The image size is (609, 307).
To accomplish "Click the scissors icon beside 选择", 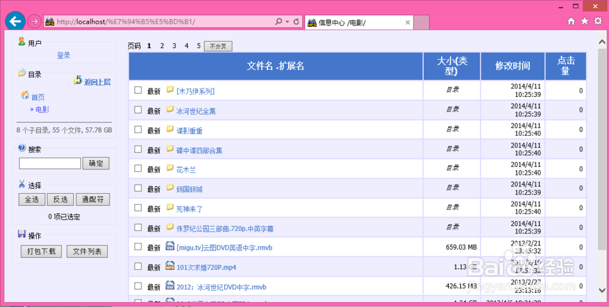I will pos(22,184).
